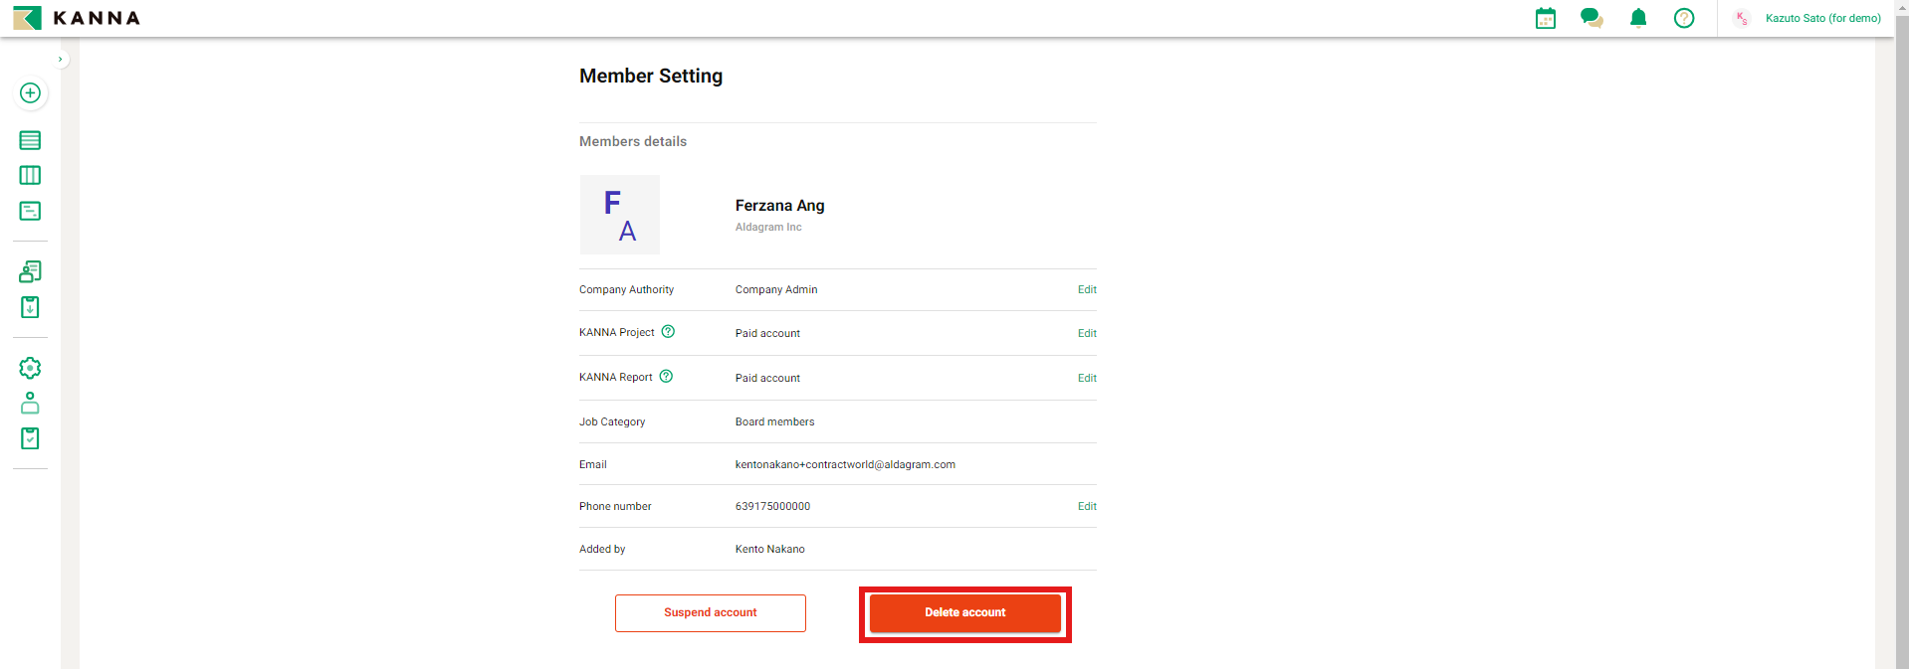The width and height of the screenshot is (1909, 669).
Task: Open the settings gear sidebar icon
Action: (30, 368)
